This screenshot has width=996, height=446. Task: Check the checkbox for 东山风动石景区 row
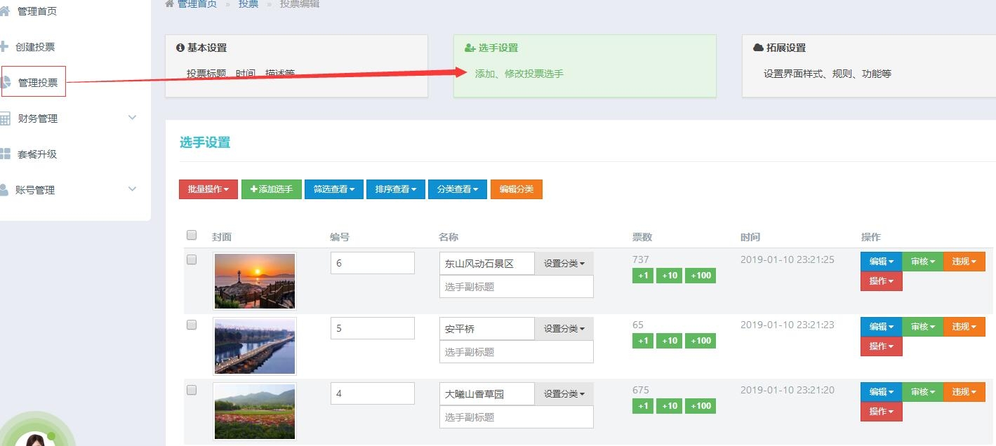click(x=192, y=259)
